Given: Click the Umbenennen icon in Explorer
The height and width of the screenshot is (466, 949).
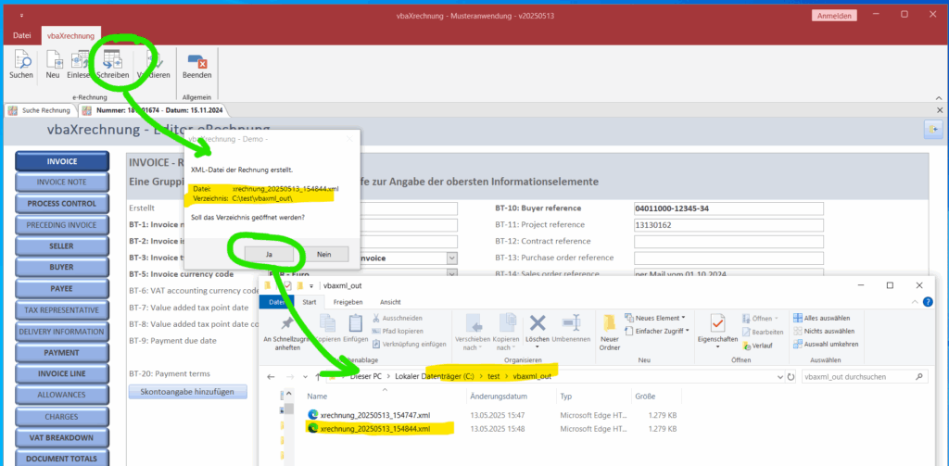Looking at the screenshot, I should (571, 330).
